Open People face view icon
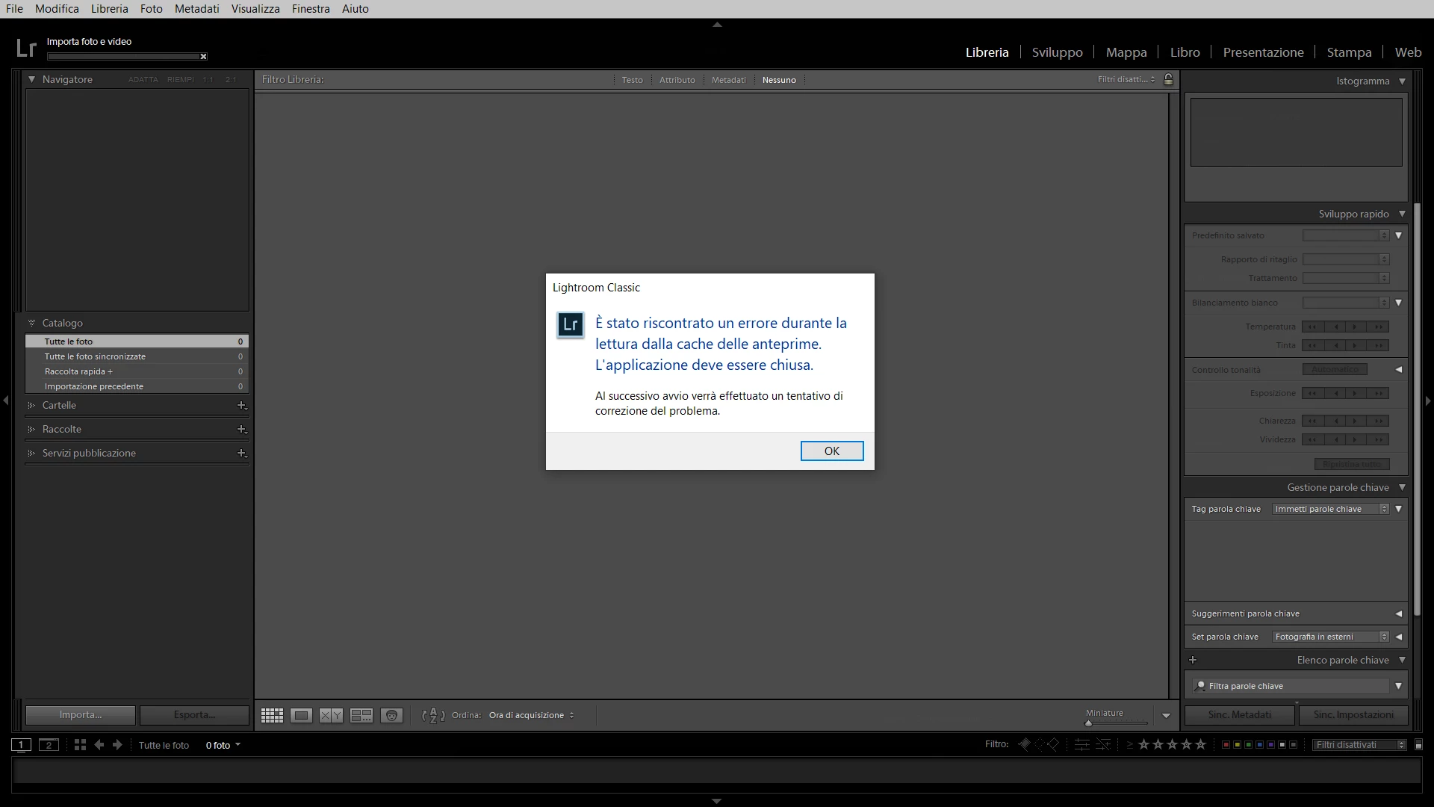Viewport: 1434px width, 807px height. pos(391,716)
